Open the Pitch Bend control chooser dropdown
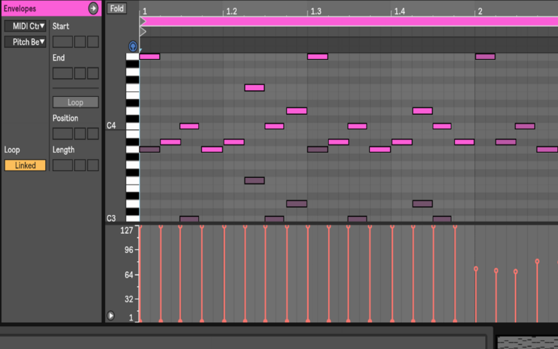558x349 pixels. tap(25, 43)
